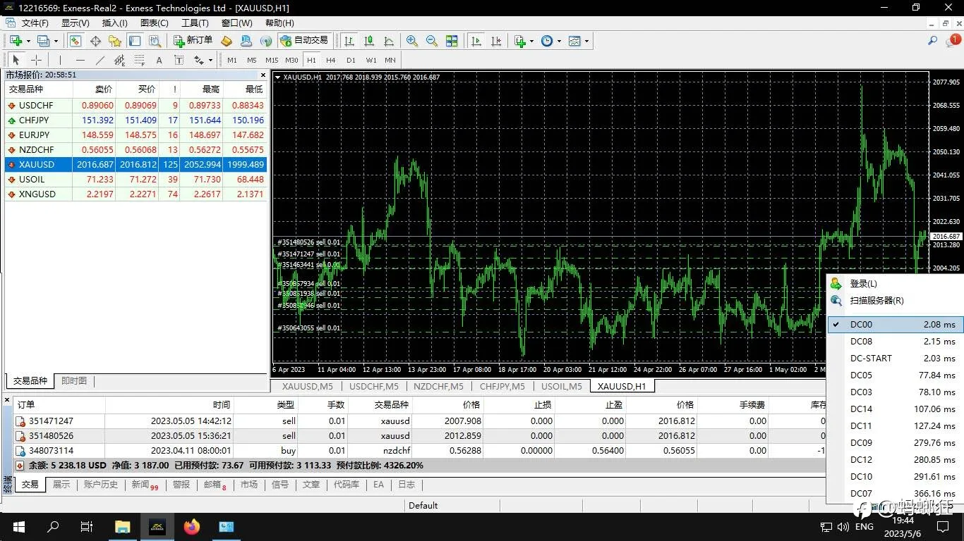Choose 扫描服务器(R) in the context menu
Screen dimensions: 964x541
coord(895,301)
